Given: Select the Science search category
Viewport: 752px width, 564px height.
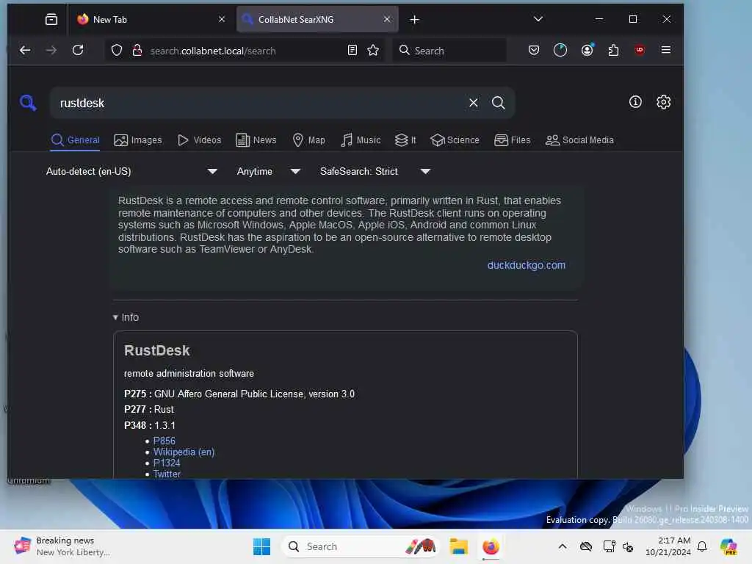Looking at the screenshot, I should (x=455, y=140).
